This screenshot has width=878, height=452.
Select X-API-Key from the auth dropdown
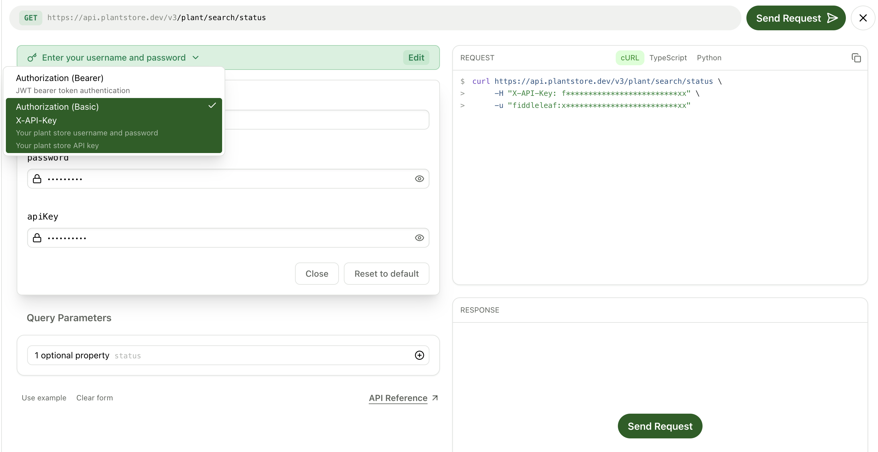click(102, 120)
